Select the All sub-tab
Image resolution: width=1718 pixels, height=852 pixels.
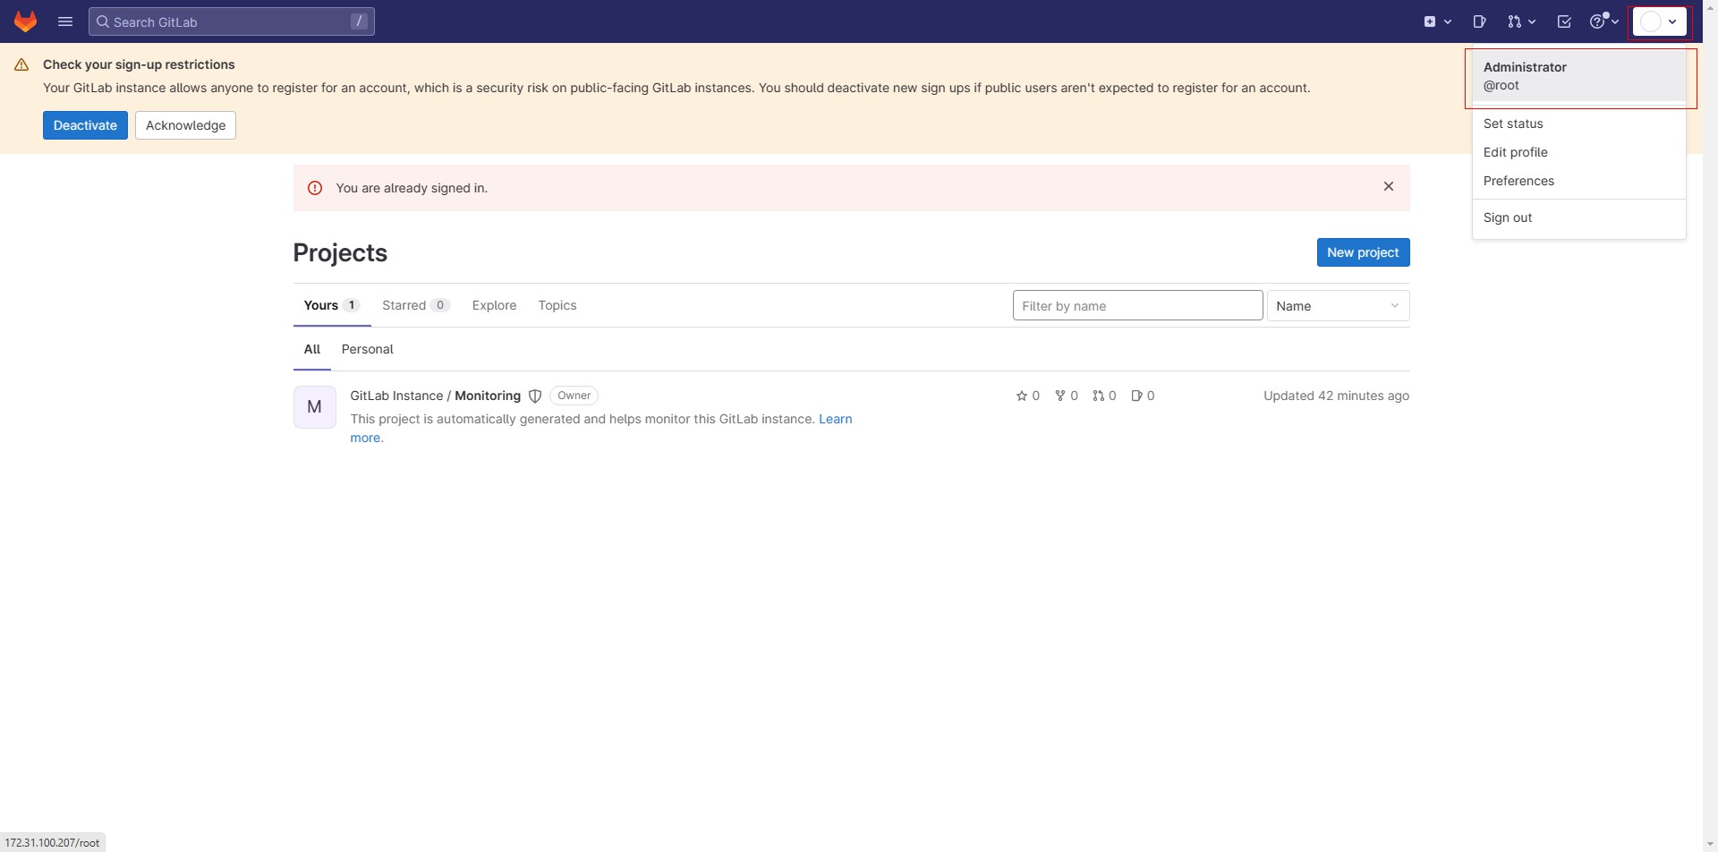tap(311, 349)
